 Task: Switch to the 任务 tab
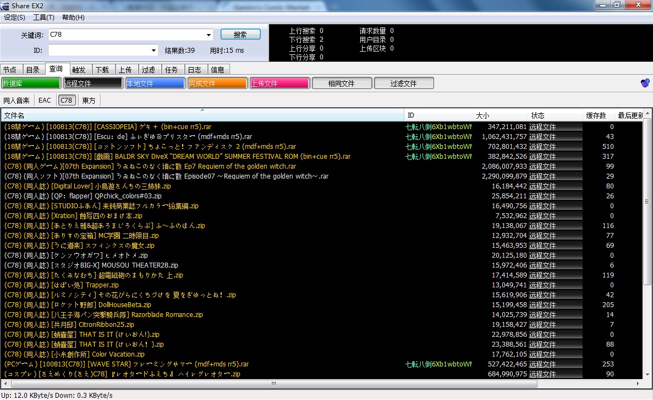(x=171, y=69)
